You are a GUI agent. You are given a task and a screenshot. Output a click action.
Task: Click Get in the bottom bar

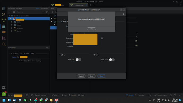(x=64, y=95)
